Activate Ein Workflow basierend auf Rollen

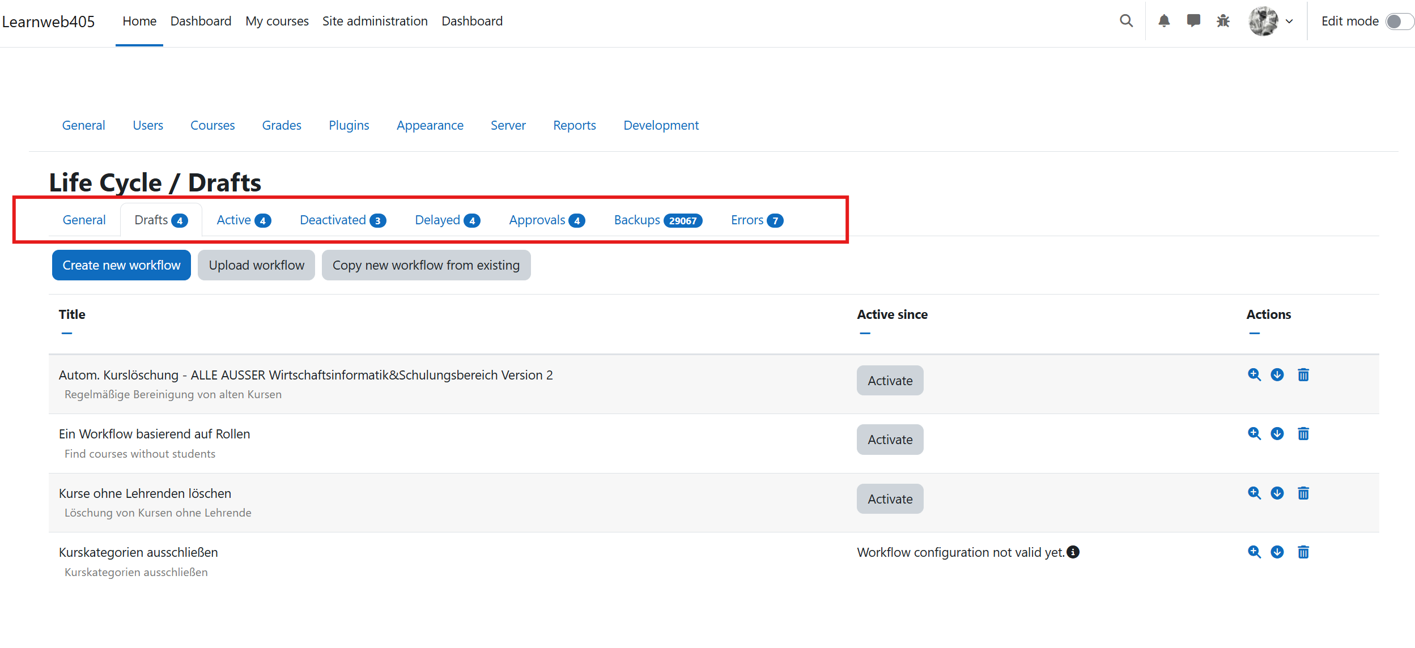tap(890, 440)
